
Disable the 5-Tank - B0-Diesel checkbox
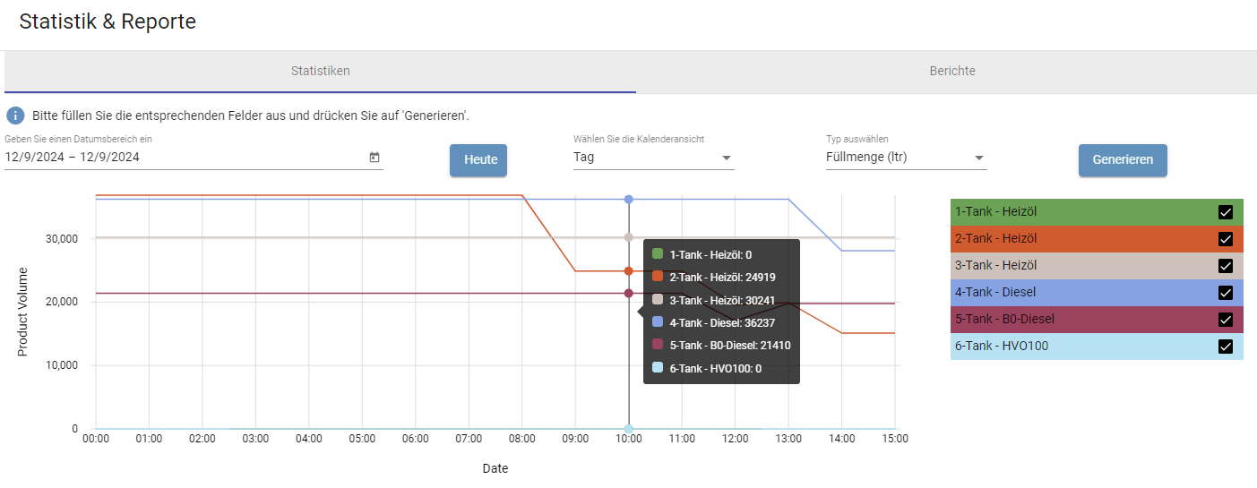click(x=1226, y=320)
